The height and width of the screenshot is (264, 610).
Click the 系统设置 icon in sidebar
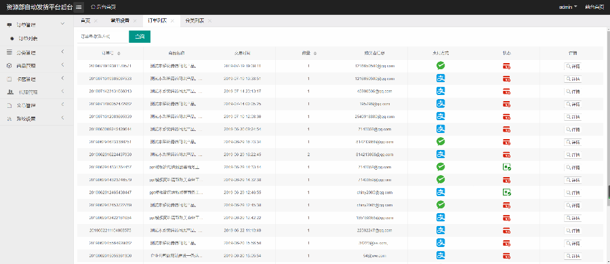9,119
